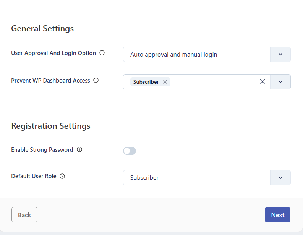Click info icon next to Prevent WP Dashboard Access

pos(96,81)
